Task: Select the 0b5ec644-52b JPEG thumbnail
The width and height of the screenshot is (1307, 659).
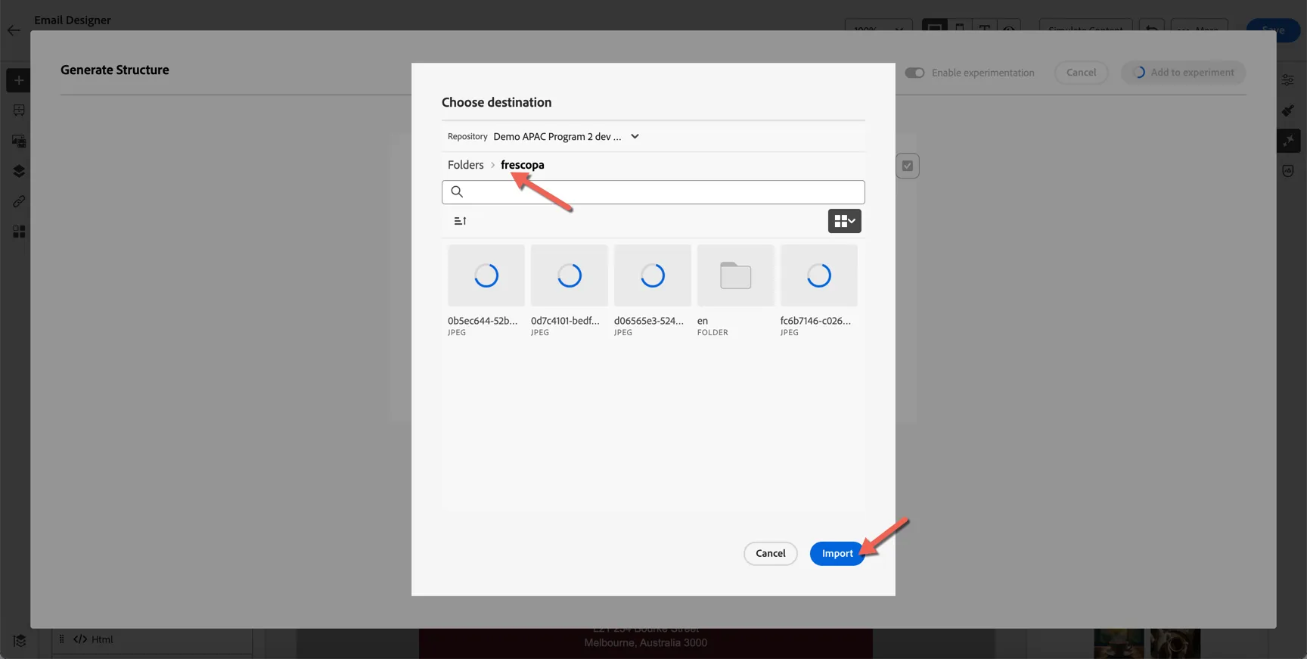Action: [486, 275]
